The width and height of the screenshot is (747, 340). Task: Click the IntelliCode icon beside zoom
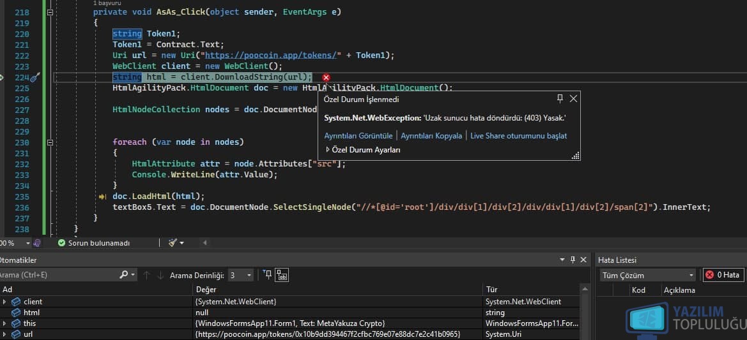[x=36, y=243]
